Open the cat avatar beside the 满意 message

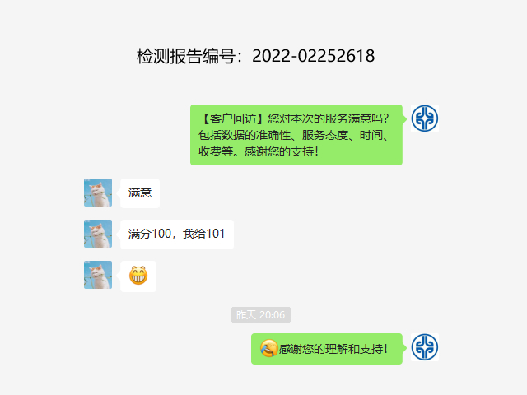pyautogui.click(x=98, y=193)
